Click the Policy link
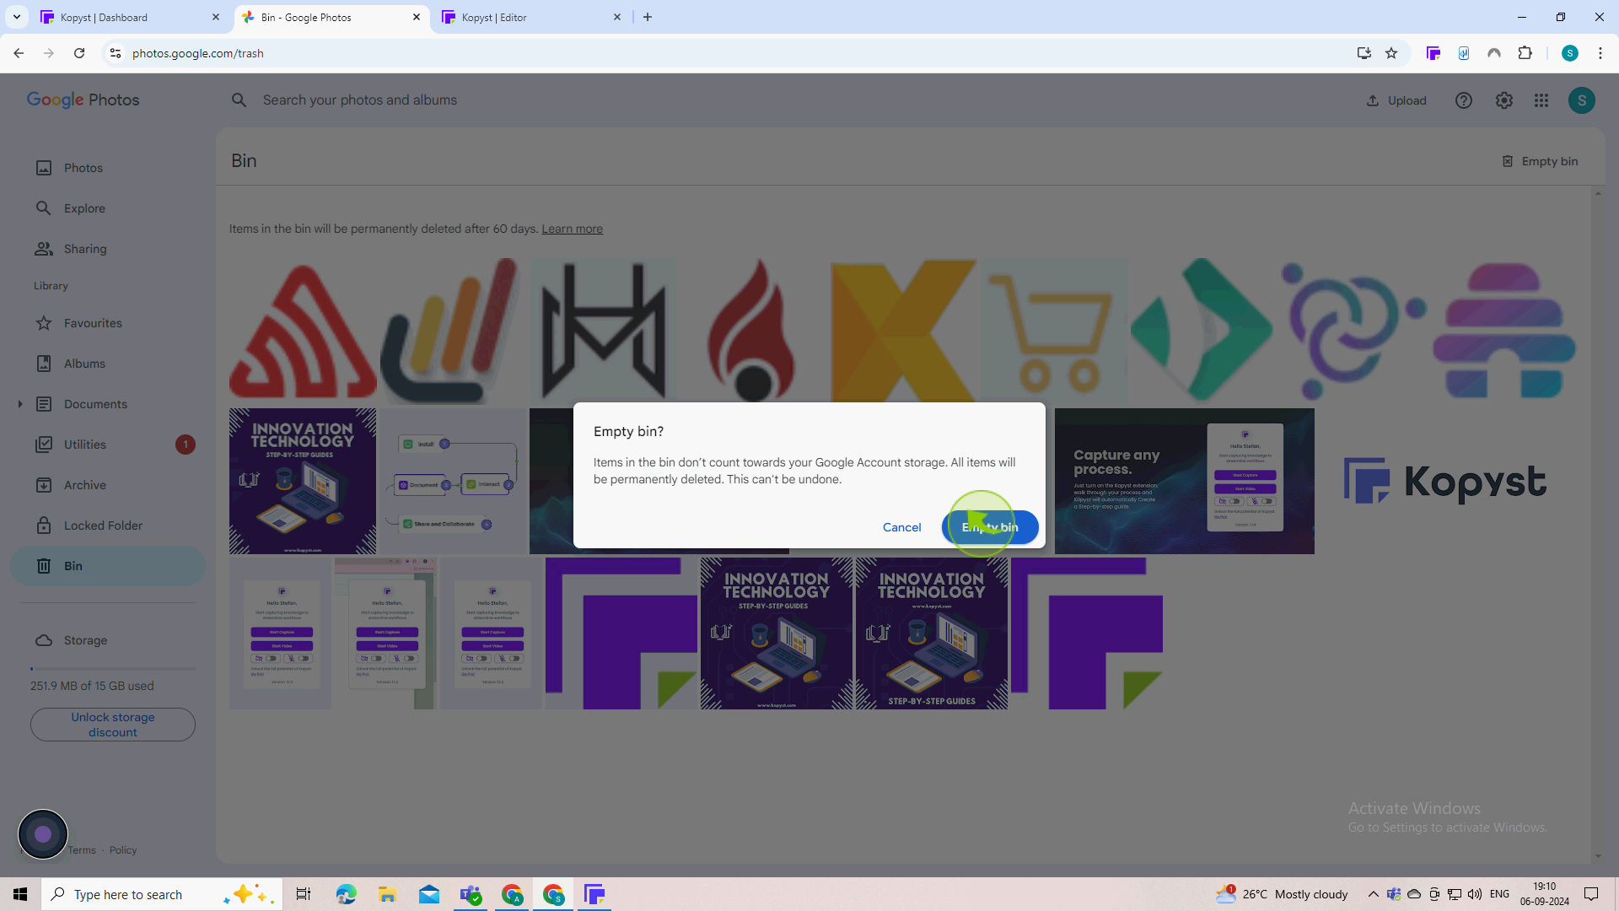The image size is (1619, 911). pyautogui.click(x=122, y=850)
